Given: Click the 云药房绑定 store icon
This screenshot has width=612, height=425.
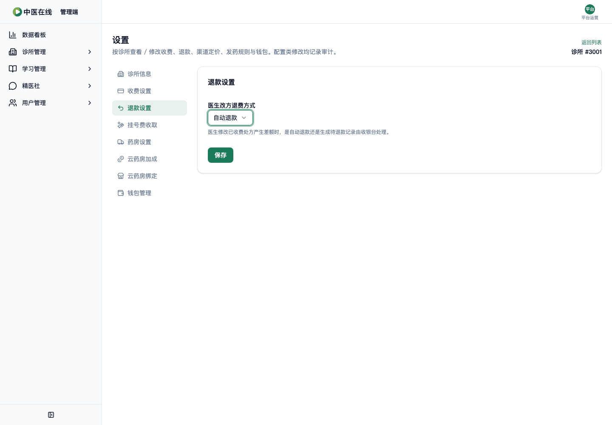Looking at the screenshot, I should click(121, 176).
